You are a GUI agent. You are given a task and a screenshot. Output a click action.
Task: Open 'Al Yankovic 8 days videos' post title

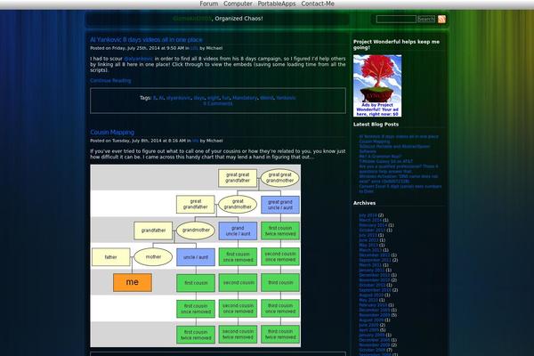pos(146,40)
